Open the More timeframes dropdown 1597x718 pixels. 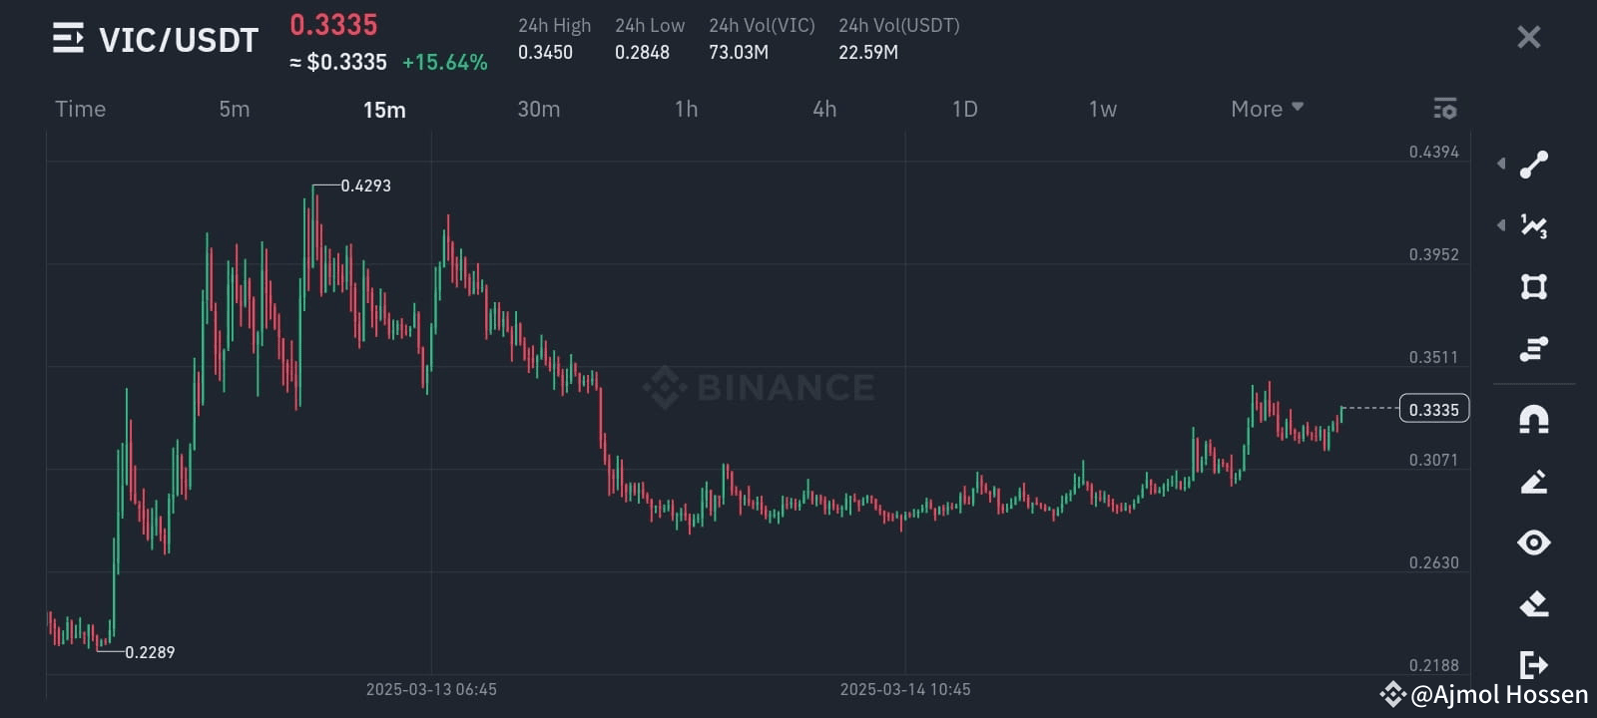[x=1266, y=109]
